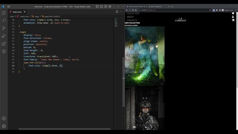Click the browser Home button
The width and height of the screenshot is (238, 134).
point(136,10)
